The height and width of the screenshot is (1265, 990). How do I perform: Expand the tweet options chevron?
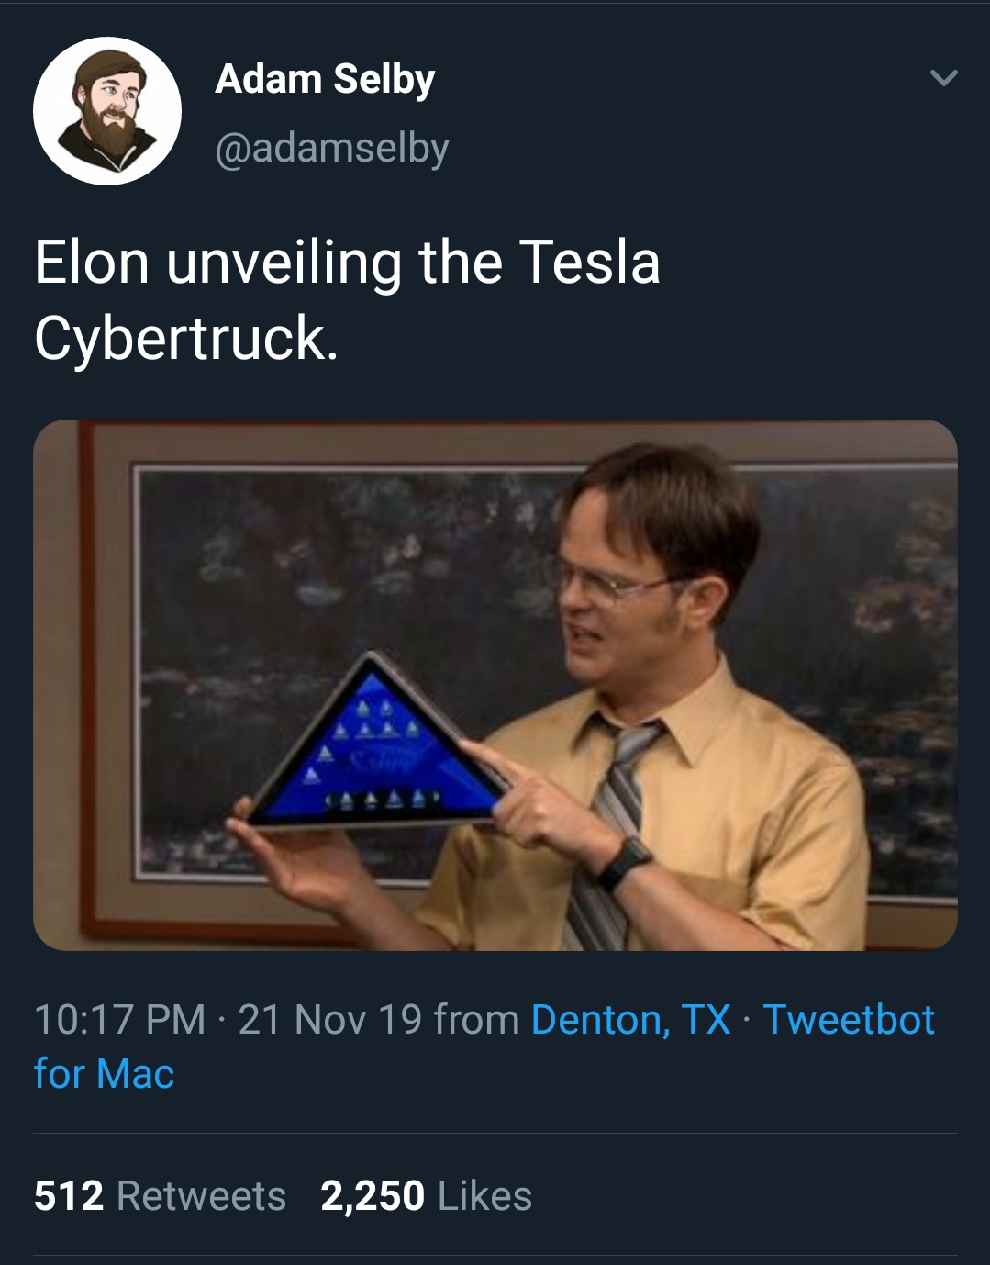[943, 78]
